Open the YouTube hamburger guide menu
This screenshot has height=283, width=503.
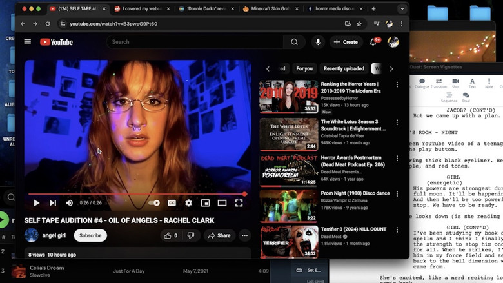click(x=28, y=42)
